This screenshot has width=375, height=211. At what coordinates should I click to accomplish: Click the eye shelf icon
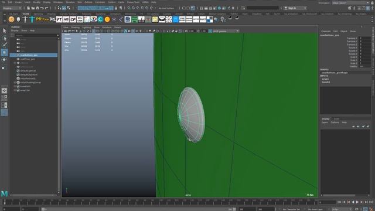point(94,19)
